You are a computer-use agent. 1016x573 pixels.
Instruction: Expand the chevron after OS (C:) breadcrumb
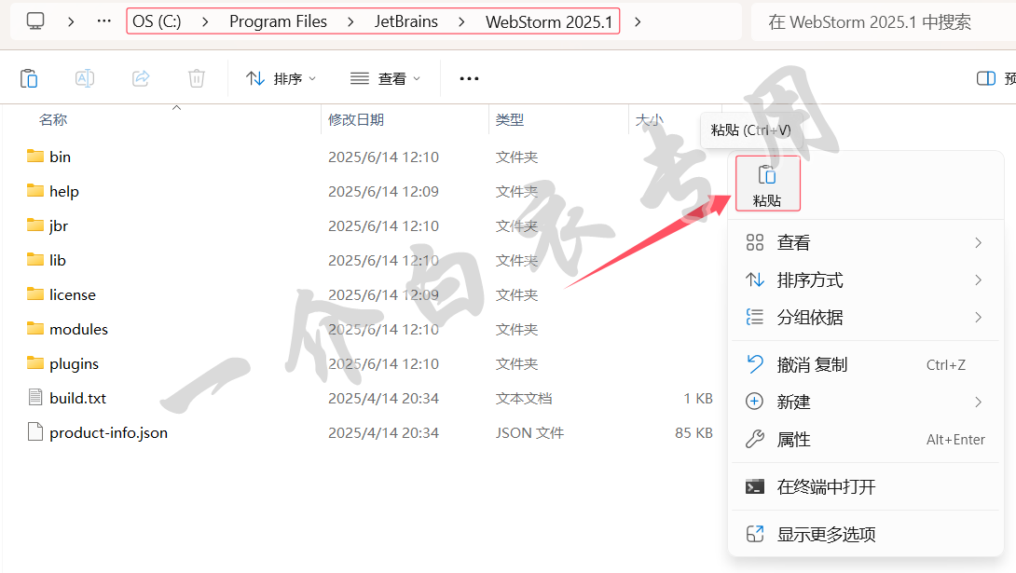coord(205,21)
